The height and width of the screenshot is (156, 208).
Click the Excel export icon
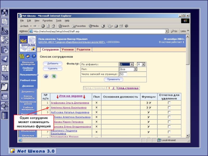54,76
